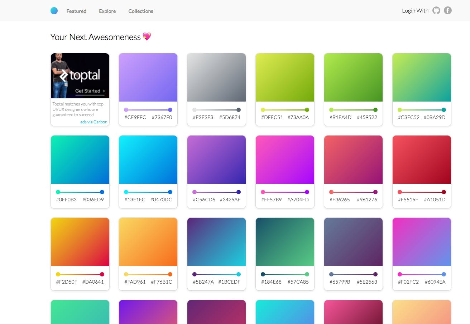This screenshot has height=324, width=470.
Task: Click the Facebook login icon
Action: pos(447,10)
